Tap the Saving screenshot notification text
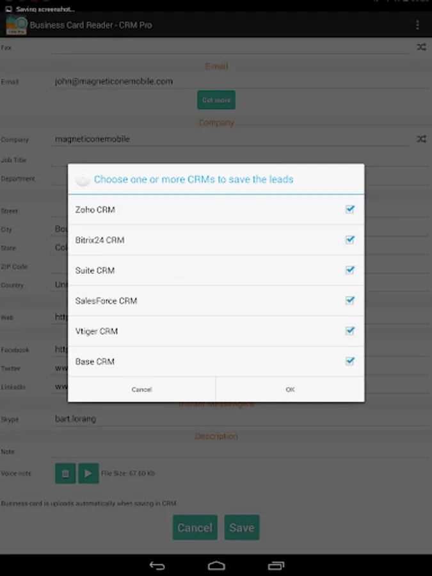The image size is (432, 576). 45,9
